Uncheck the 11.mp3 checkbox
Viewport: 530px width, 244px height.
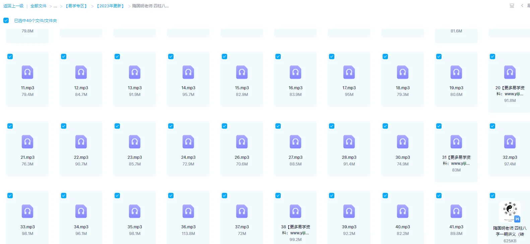tap(10, 56)
